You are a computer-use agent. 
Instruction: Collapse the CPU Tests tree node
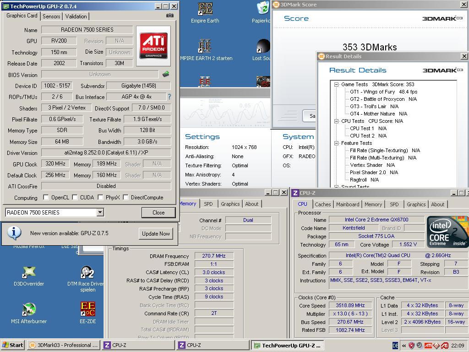[x=336, y=121]
